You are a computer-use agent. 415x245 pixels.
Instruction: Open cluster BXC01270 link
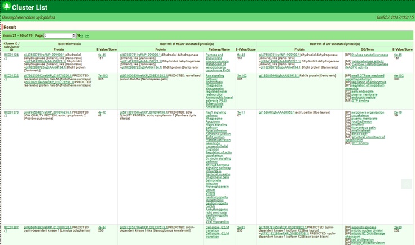pyautogui.click(x=11, y=112)
